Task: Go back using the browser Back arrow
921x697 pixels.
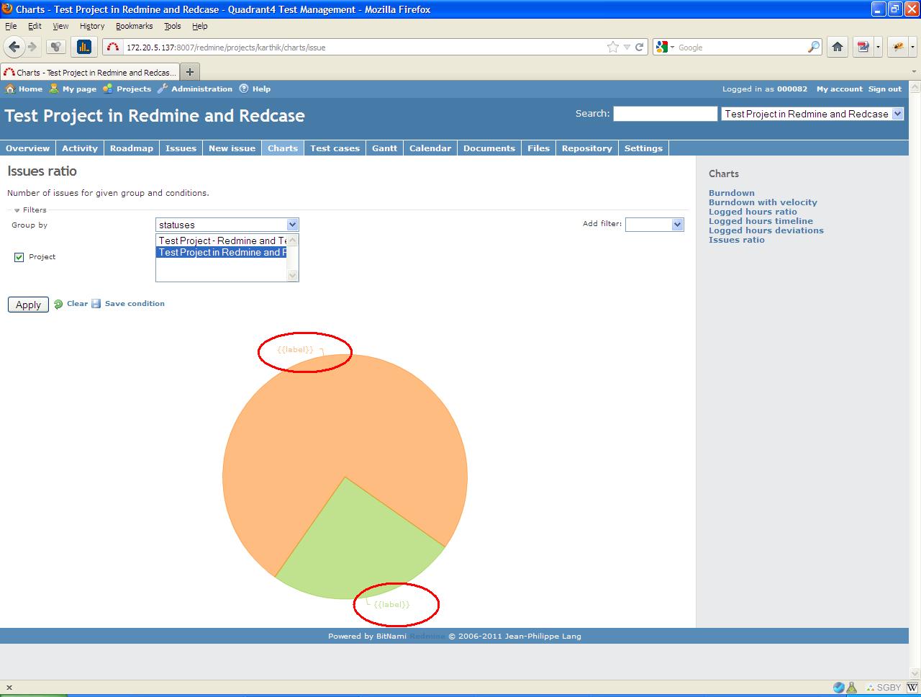Action: point(14,47)
